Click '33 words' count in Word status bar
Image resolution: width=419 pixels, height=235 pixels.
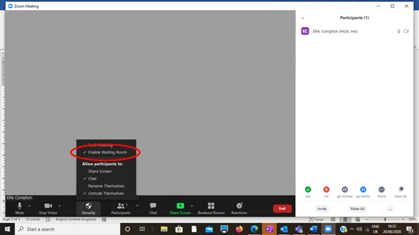[33, 219]
